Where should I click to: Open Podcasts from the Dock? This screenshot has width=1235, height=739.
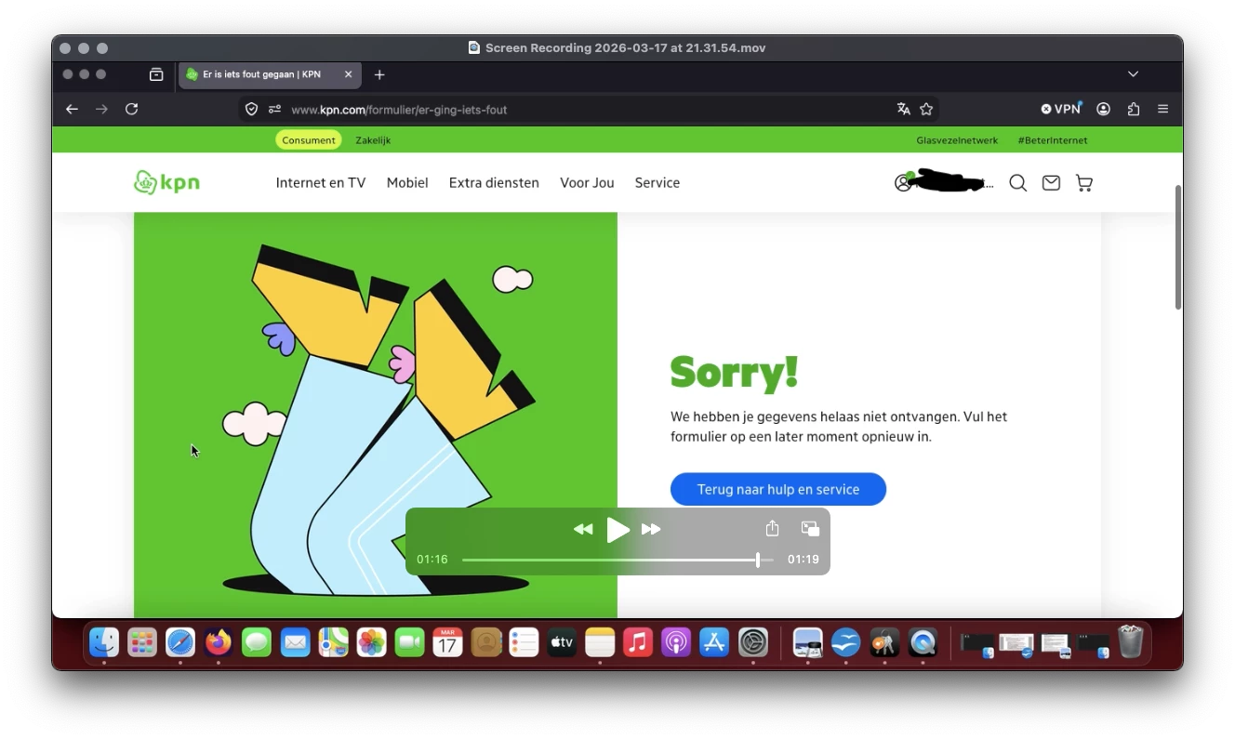click(676, 641)
